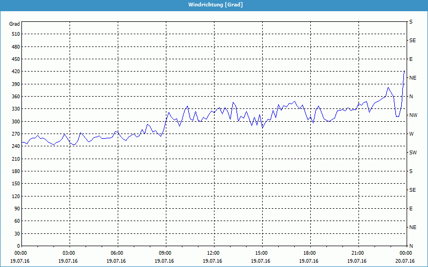Select the W compass direction label

pyautogui.click(x=411, y=134)
